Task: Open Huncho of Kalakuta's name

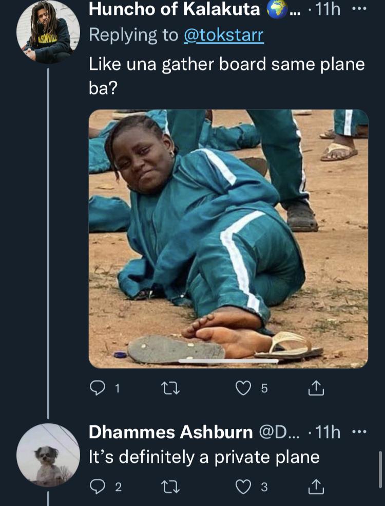Action: click(x=175, y=9)
